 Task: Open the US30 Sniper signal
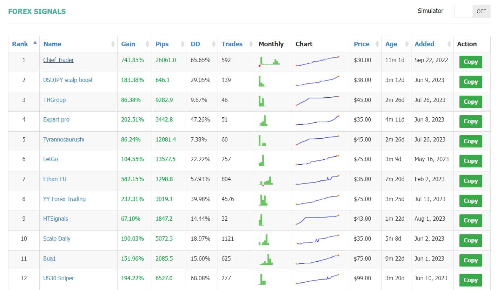59,278
